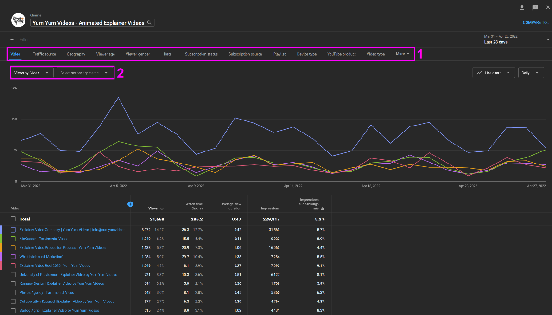The image size is (552, 315).
Task: Open What is Inbound Marketing? link
Action: click(x=42, y=257)
